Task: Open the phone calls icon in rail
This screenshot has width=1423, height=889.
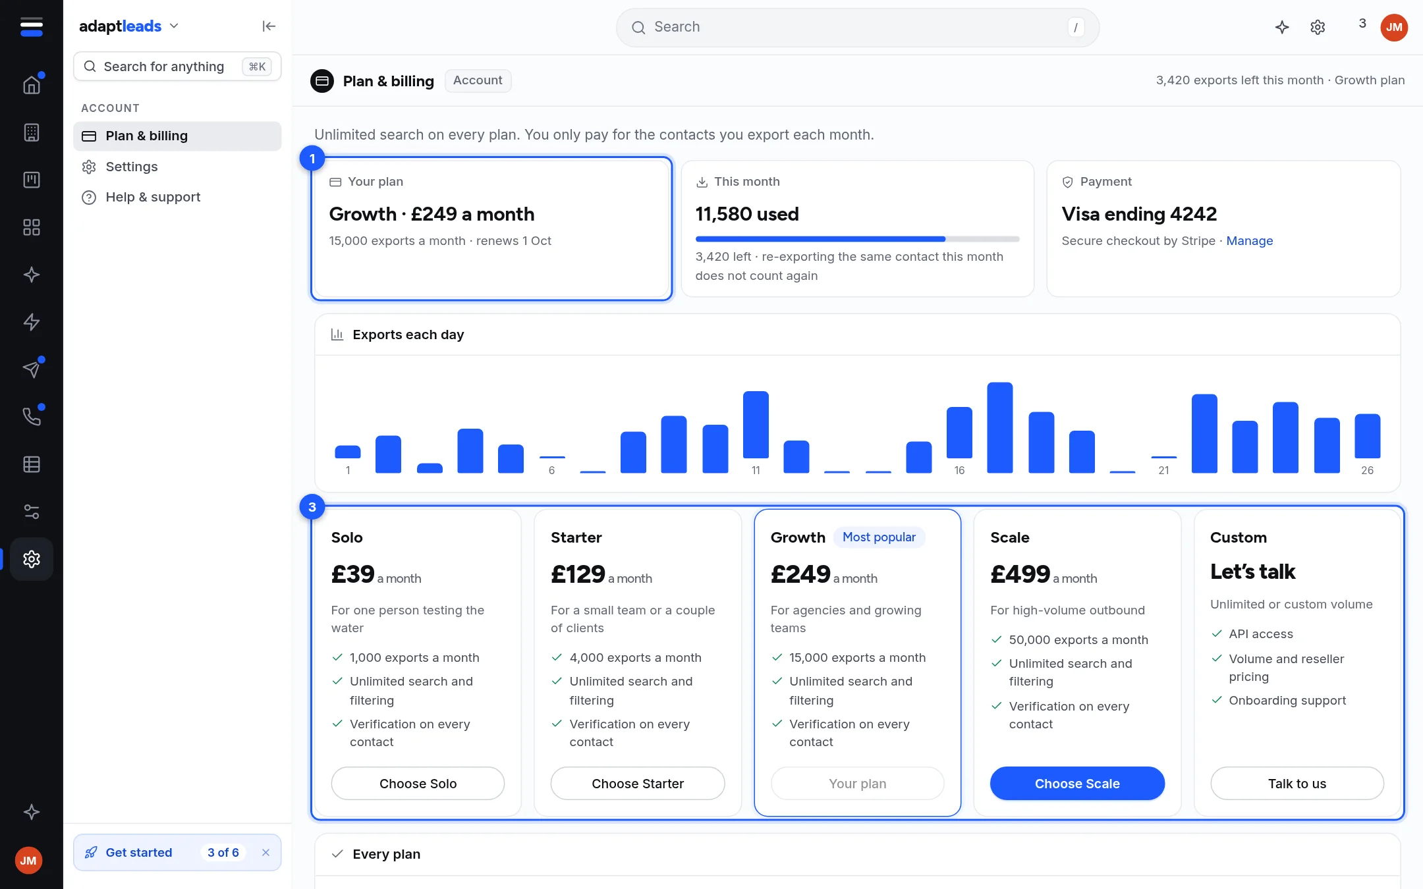Action: (x=32, y=417)
